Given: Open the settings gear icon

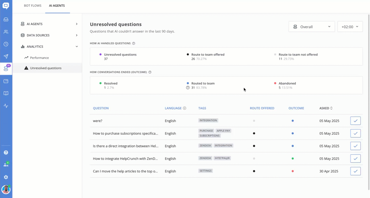Looking at the screenshot, I should tap(6, 177).
